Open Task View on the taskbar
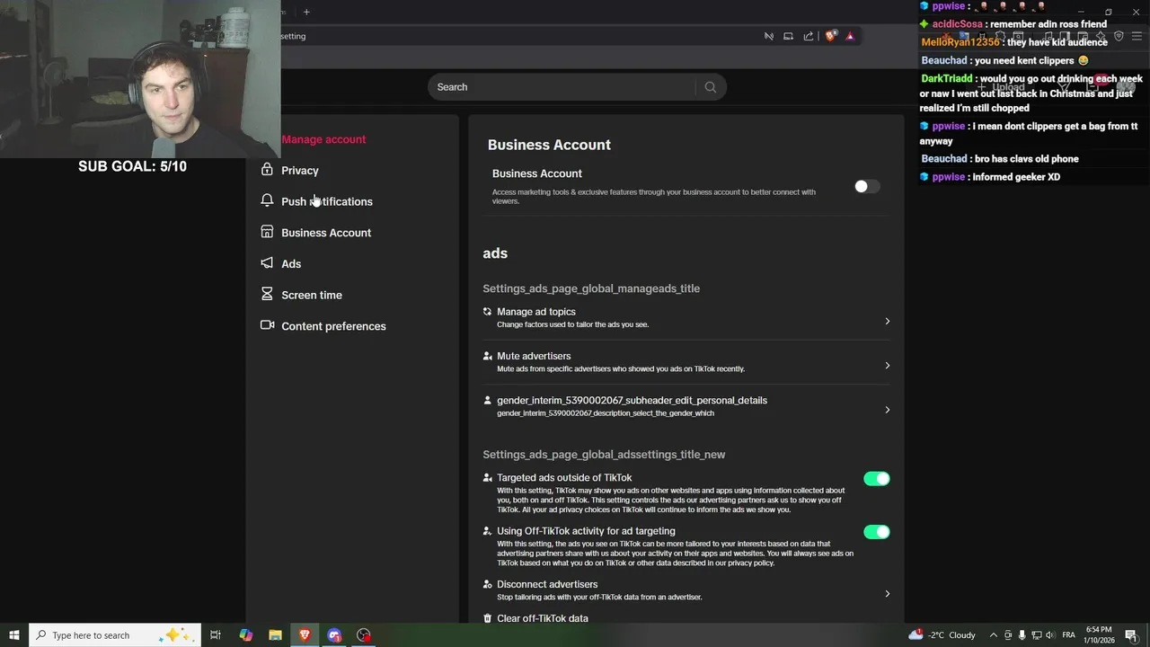This screenshot has height=647, width=1150. (216, 635)
